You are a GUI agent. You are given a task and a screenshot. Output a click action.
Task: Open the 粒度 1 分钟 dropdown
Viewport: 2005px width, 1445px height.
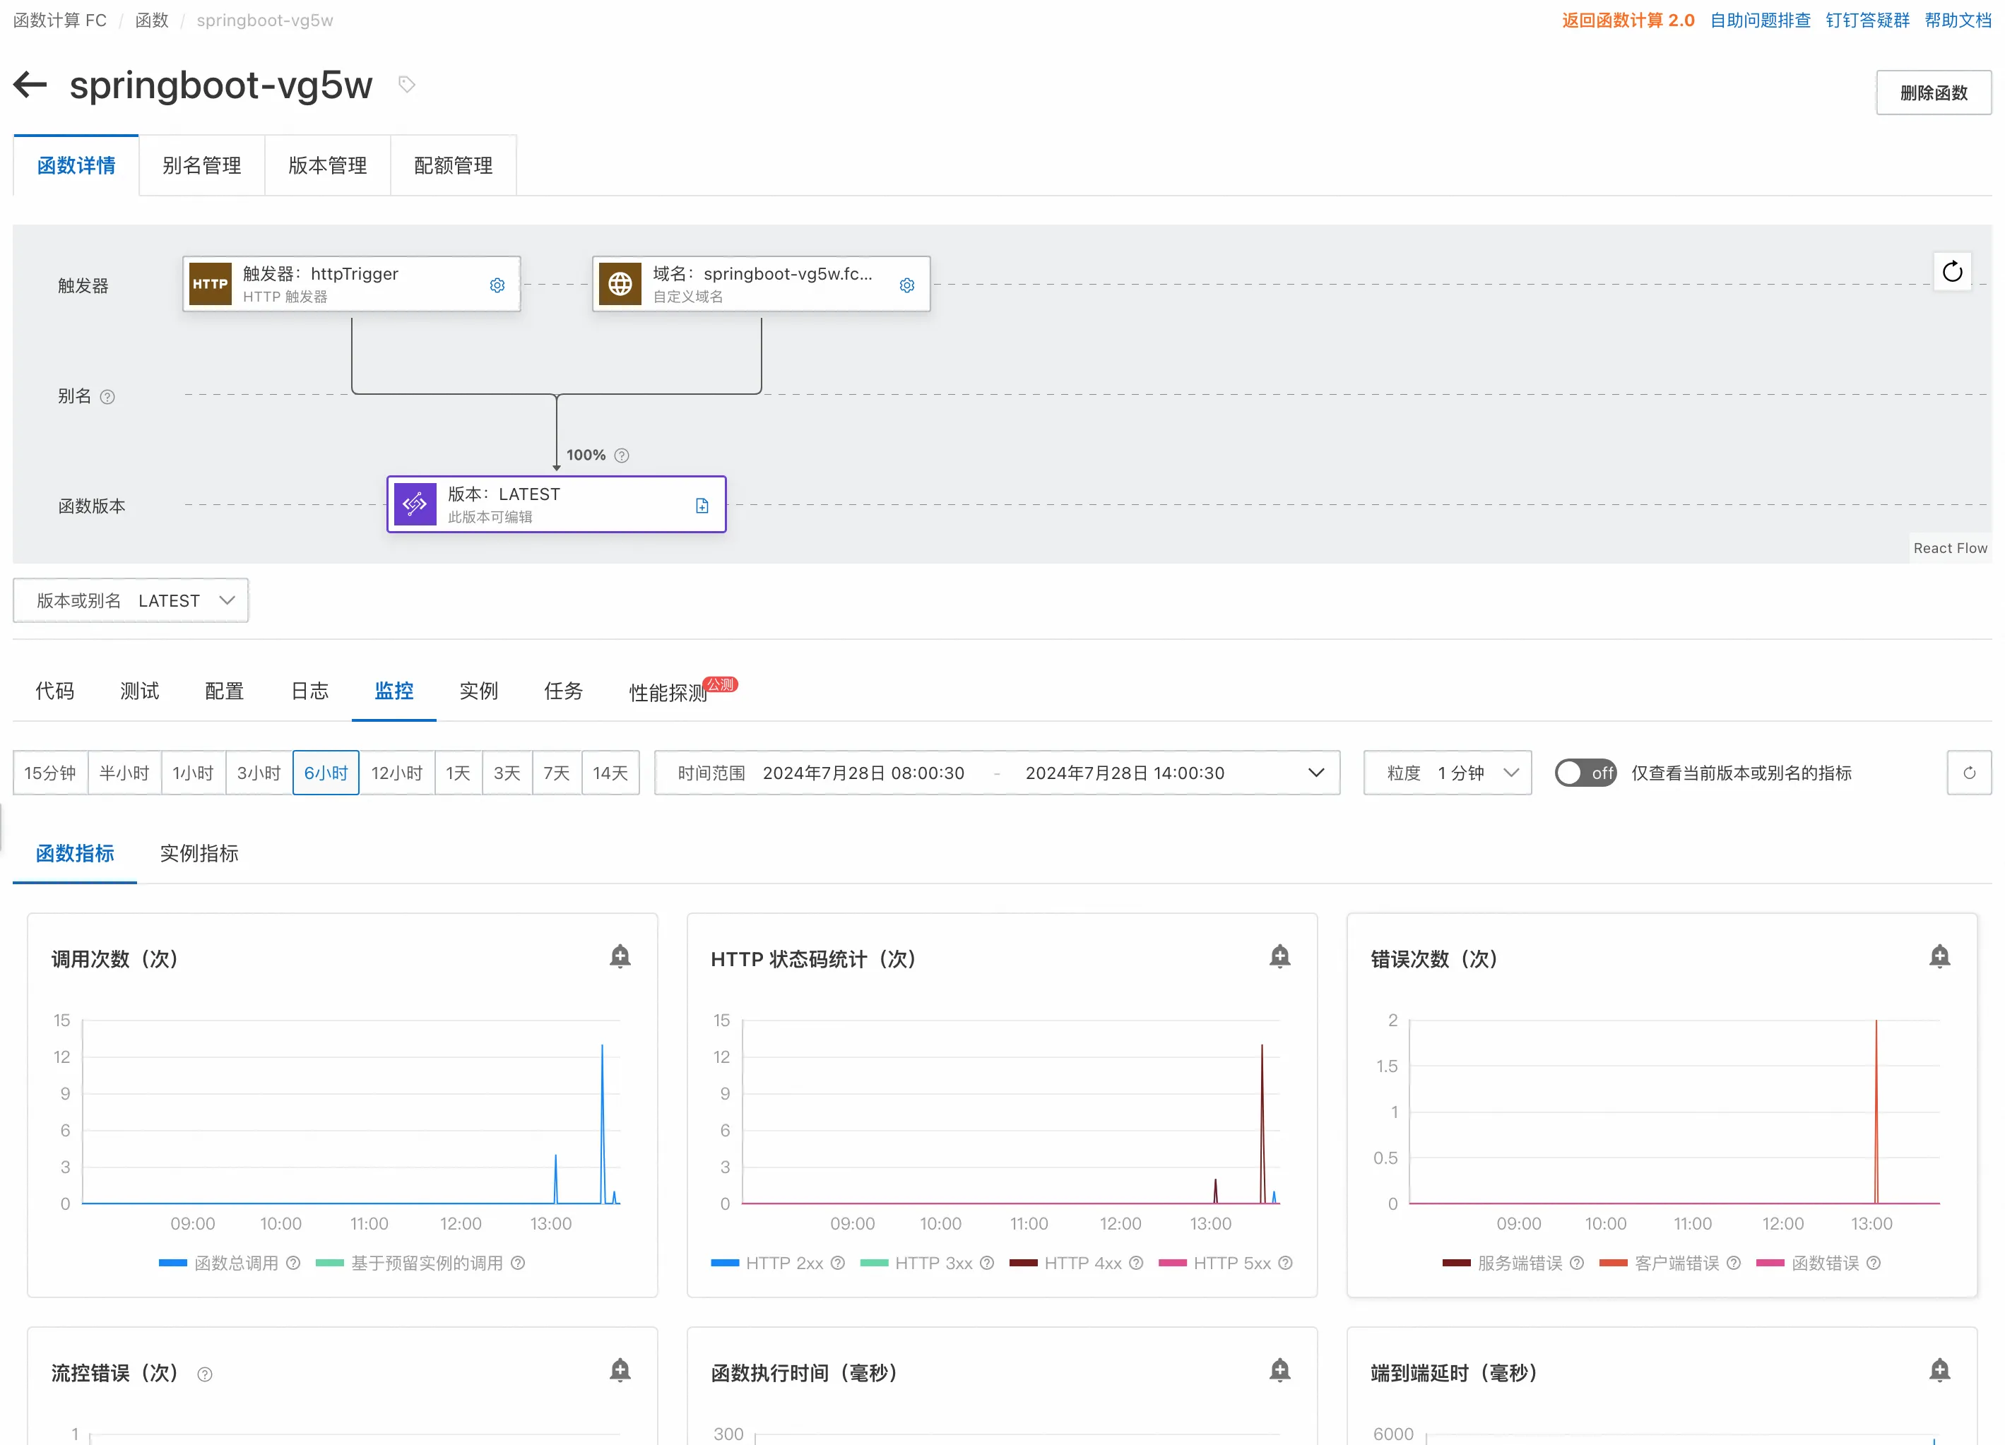pyautogui.click(x=1447, y=773)
